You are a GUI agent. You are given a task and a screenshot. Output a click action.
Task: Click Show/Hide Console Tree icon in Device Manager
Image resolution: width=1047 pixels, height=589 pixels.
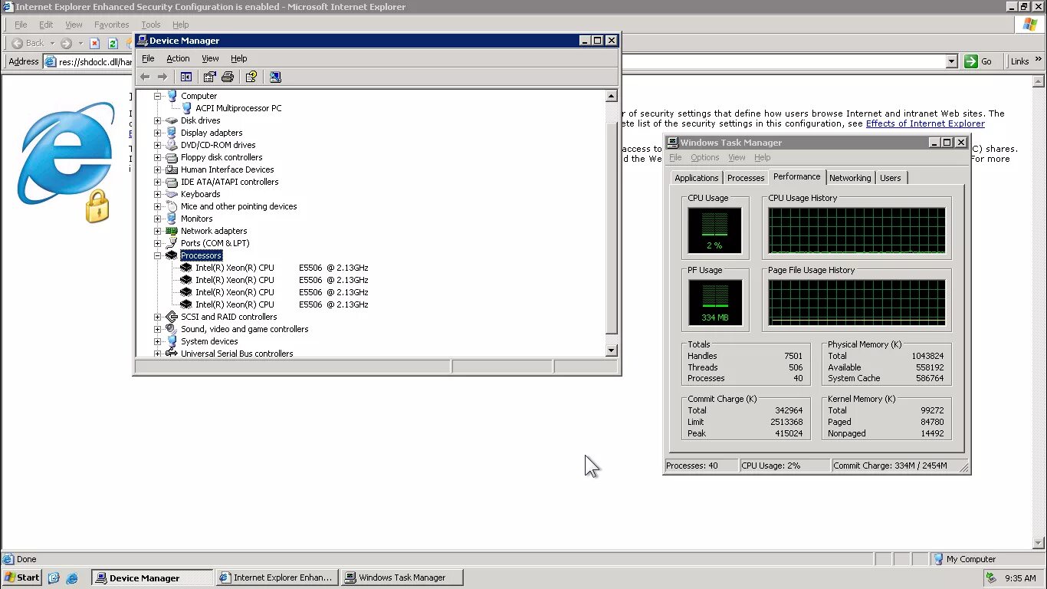[185, 77]
